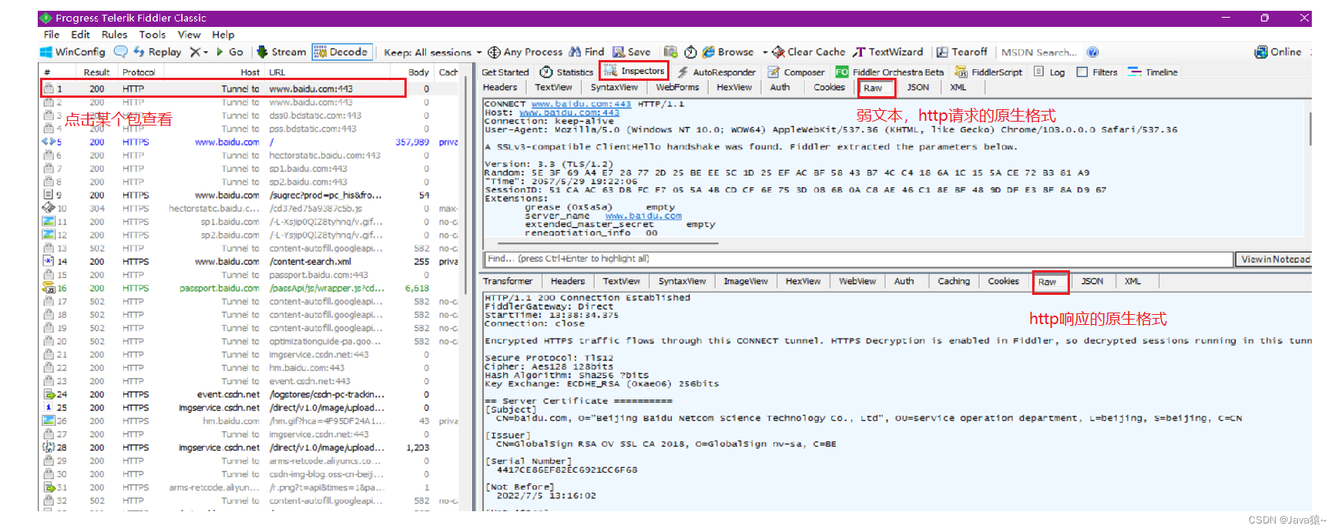Click the Find text input box
Viewport: 1338px width, 532px height.
point(858,259)
